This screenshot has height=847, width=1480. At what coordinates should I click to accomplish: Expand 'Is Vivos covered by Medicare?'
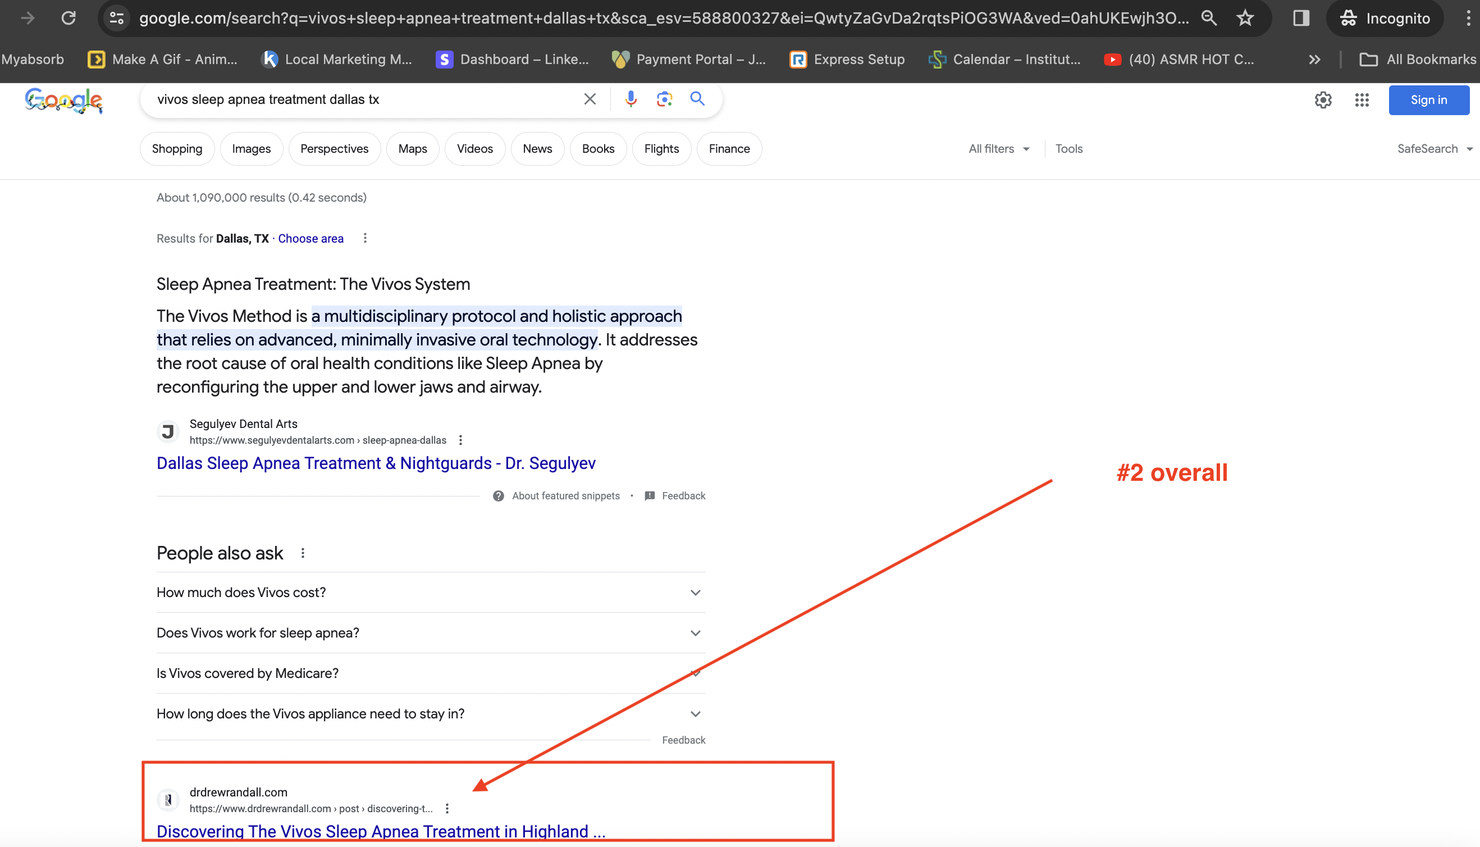coord(431,673)
